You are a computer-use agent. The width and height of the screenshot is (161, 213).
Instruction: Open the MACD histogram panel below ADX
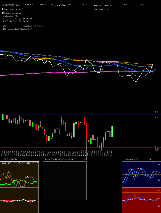[19, 200]
